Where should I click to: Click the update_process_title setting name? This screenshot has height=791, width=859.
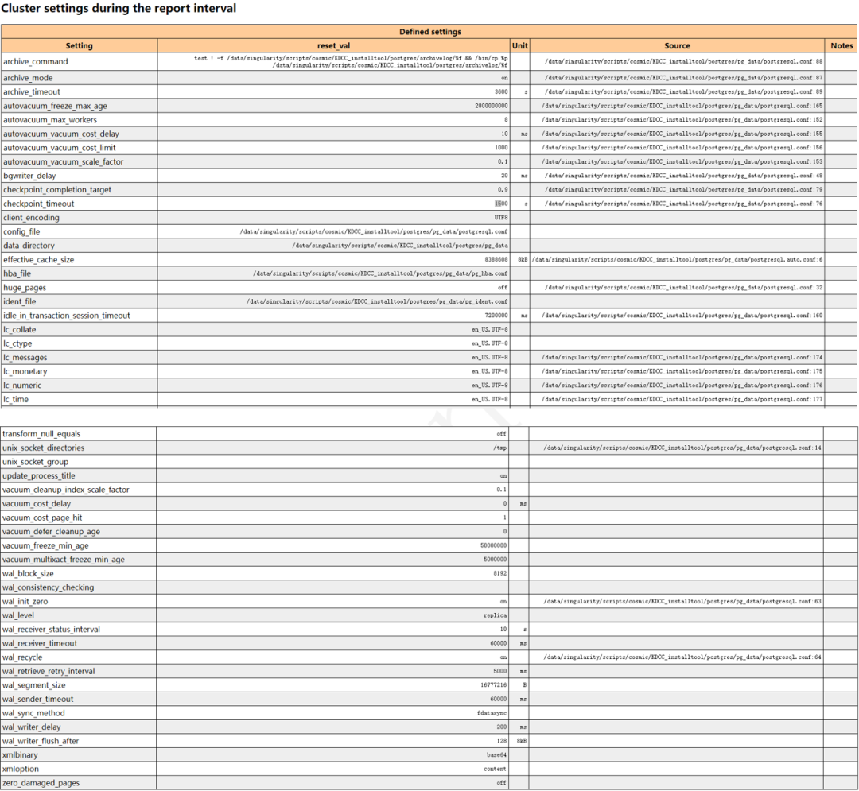tap(39, 476)
